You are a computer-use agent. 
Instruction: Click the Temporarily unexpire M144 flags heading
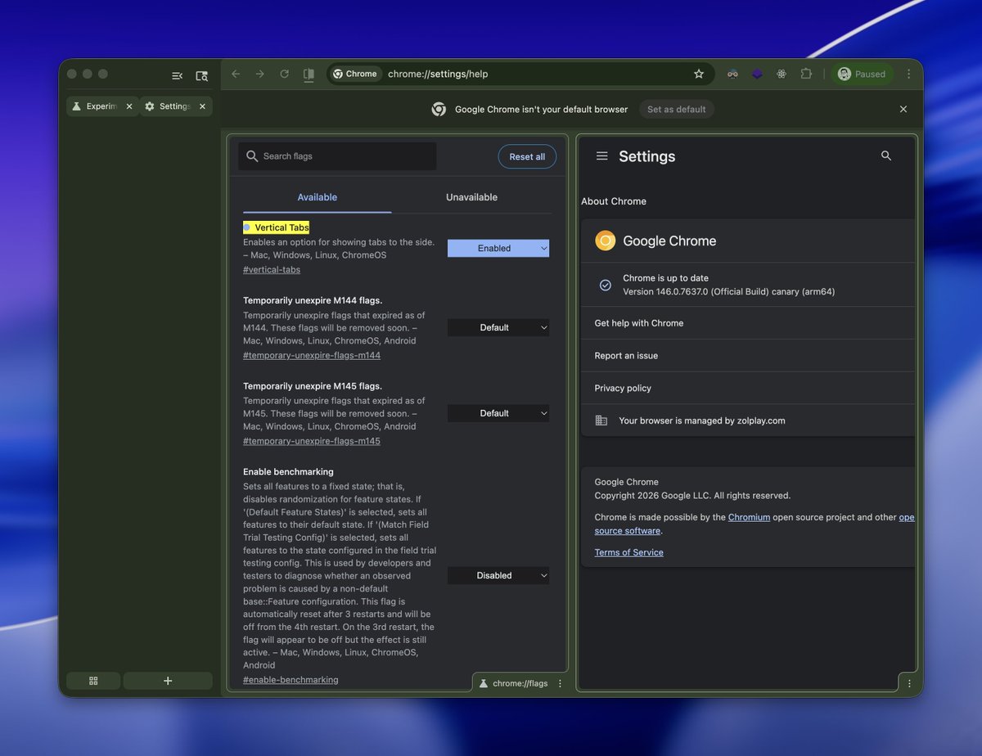tap(313, 300)
